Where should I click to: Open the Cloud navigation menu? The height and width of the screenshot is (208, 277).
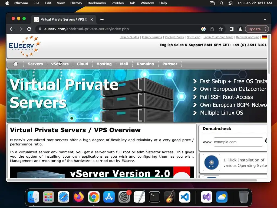click(83, 64)
